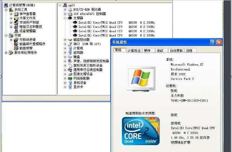Click the 系统工具 icon

pos(11,10)
